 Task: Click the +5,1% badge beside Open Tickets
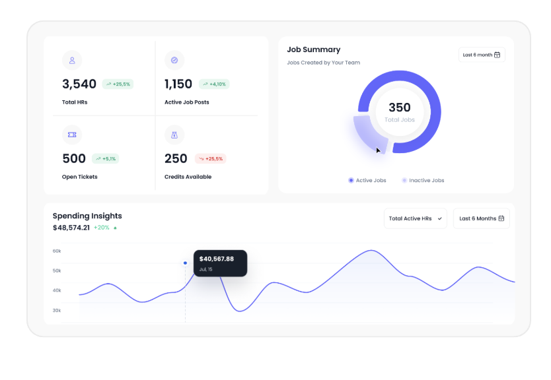[106, 158]
